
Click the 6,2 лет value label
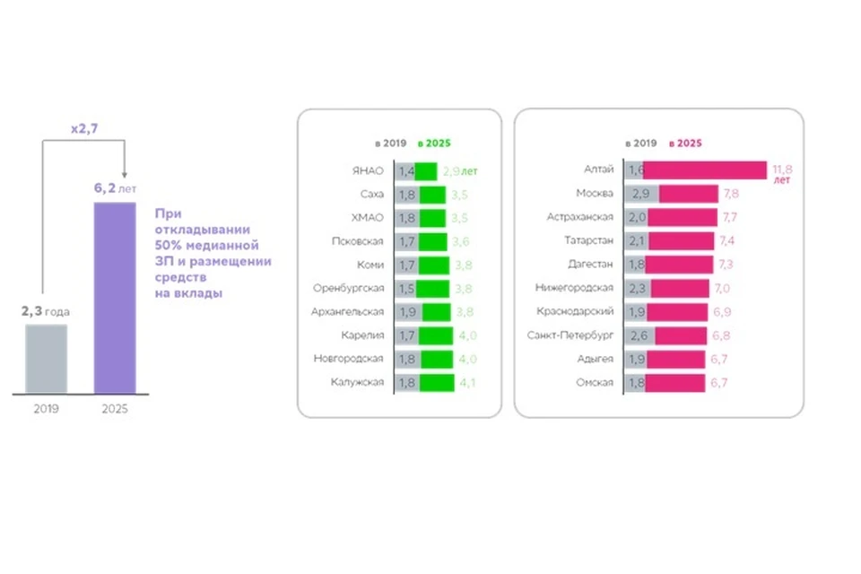(116, 190)
